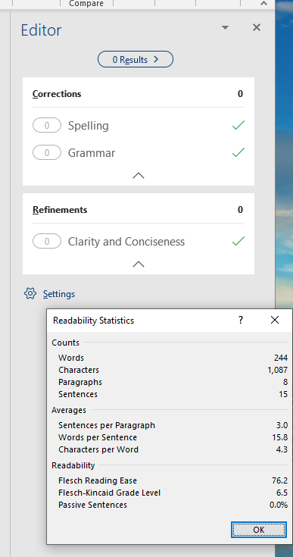Click the Settings gear icon

pyautogui.click(x=30, y=294)
